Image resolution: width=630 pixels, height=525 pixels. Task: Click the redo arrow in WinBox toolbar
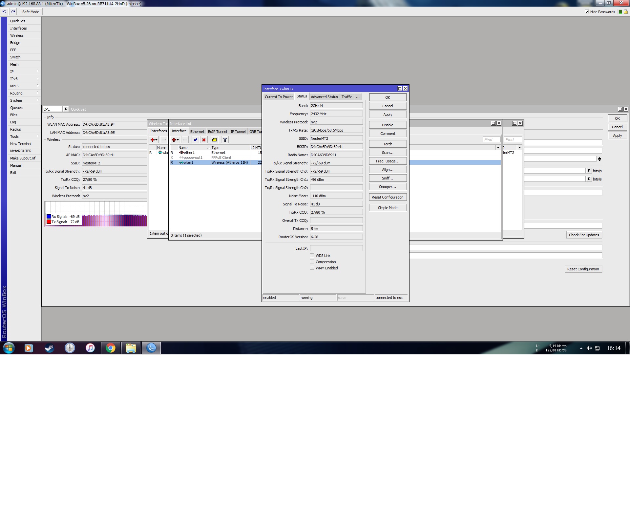pos(13,11)
